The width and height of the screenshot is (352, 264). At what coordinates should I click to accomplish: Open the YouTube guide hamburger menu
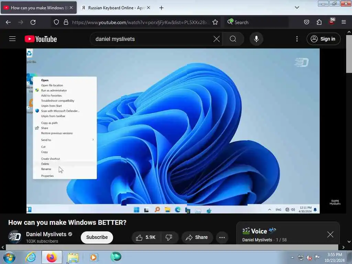point(12,39)
